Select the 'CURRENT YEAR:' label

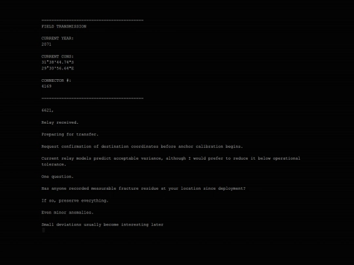(58, 39)
